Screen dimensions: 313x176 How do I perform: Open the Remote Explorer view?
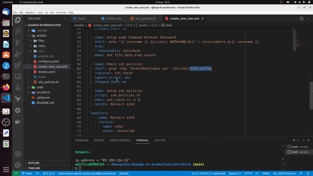pos(18,77)
